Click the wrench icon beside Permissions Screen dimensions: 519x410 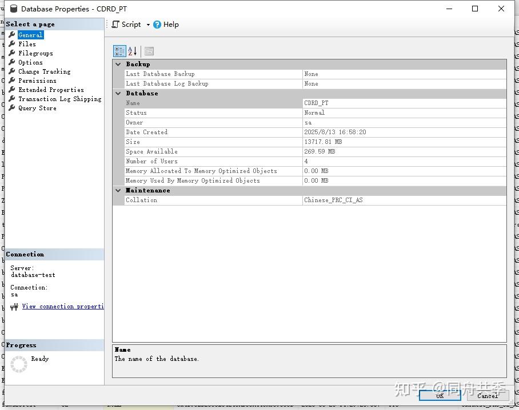point(12,81)
